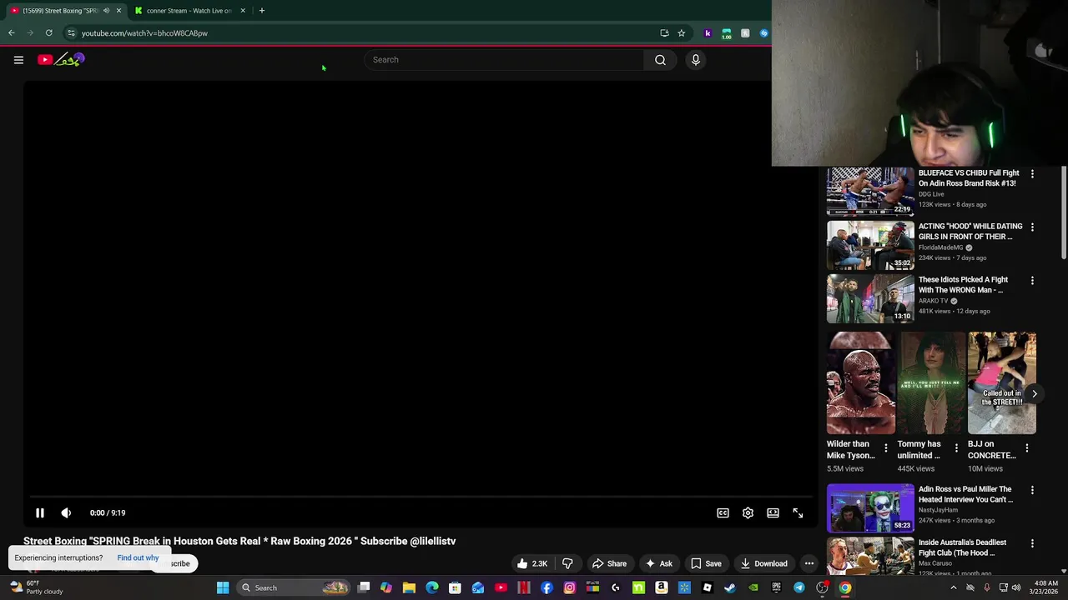Open options for ACTING HOOD video

point(1032,227)
